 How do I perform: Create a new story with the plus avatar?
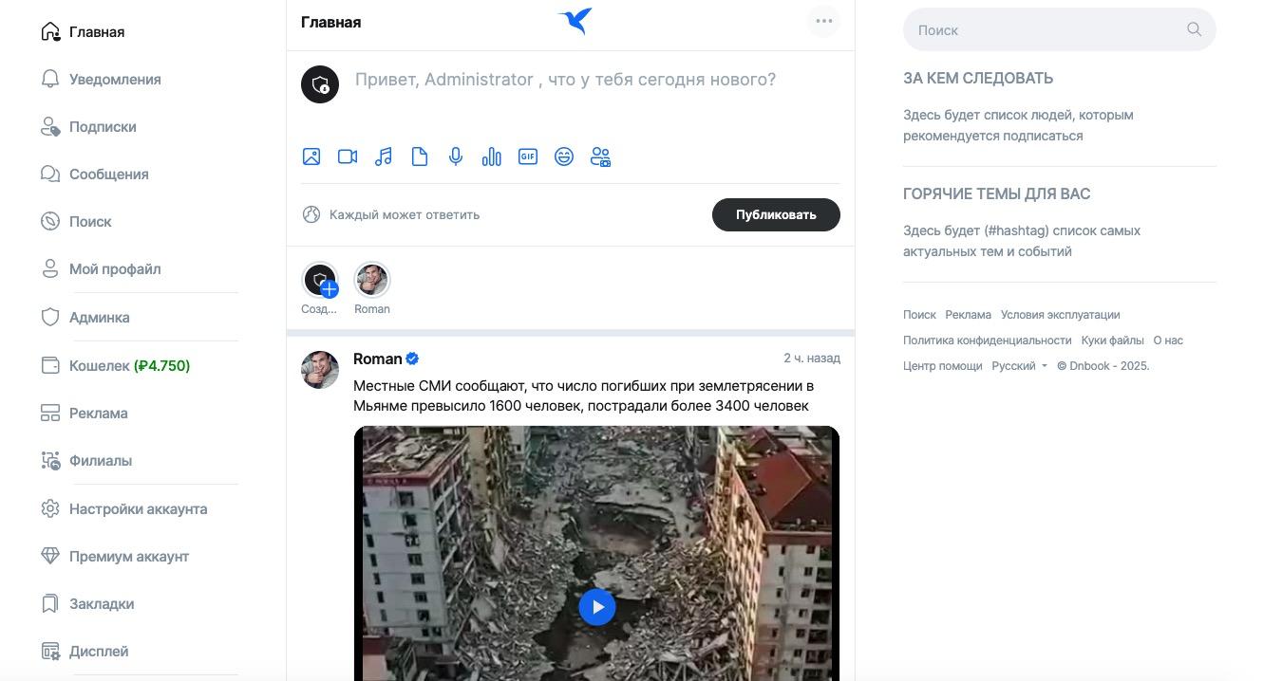click(x=320, y=280)
